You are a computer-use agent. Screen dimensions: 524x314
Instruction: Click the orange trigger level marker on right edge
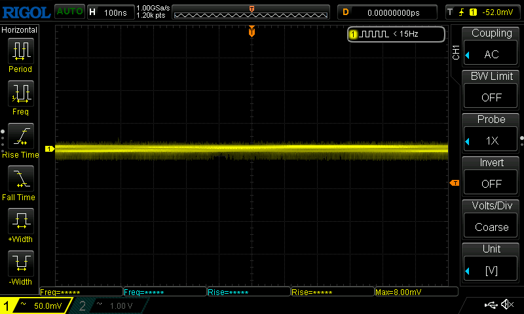coord(455,183)
